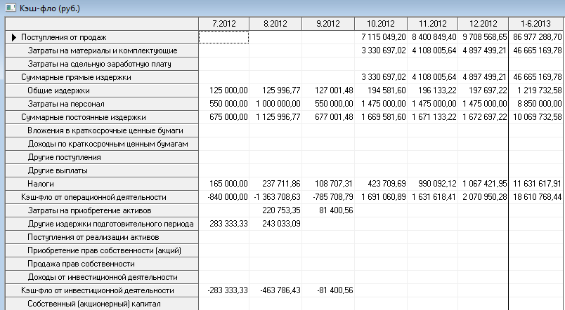565x310 pixels.
Task: Click the 12.2012 column header
Action: pos(483,24)
